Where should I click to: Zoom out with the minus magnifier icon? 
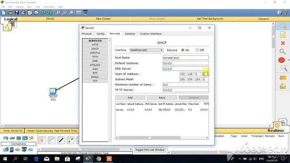(x=71, y=13)
